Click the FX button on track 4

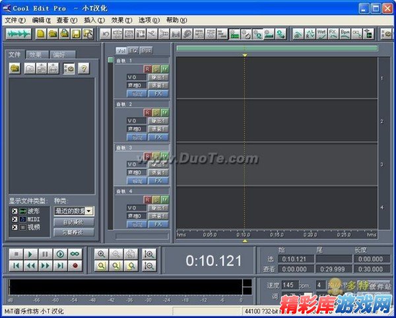(158, 223)
